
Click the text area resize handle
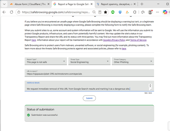pos(151,89)
